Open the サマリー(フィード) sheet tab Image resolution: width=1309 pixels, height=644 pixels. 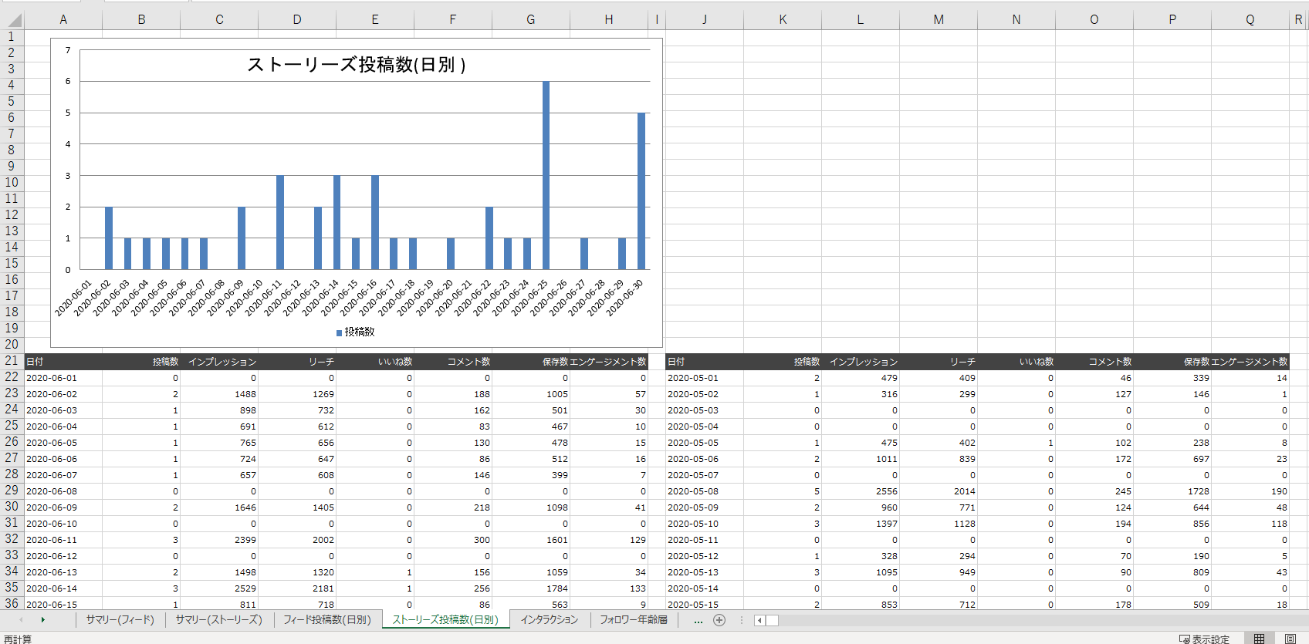pos(120,620)
